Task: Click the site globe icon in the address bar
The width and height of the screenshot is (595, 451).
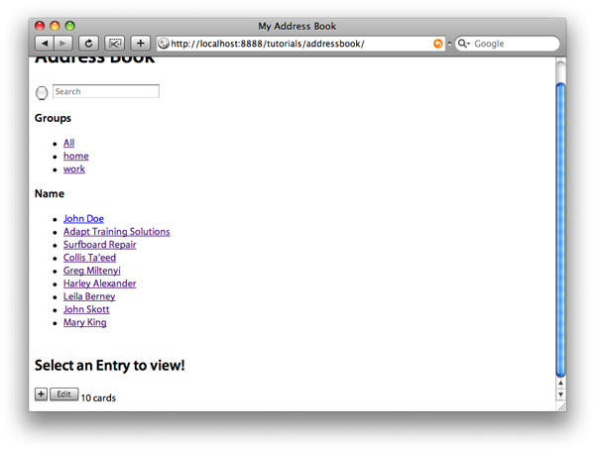Action: coord(164,44)
